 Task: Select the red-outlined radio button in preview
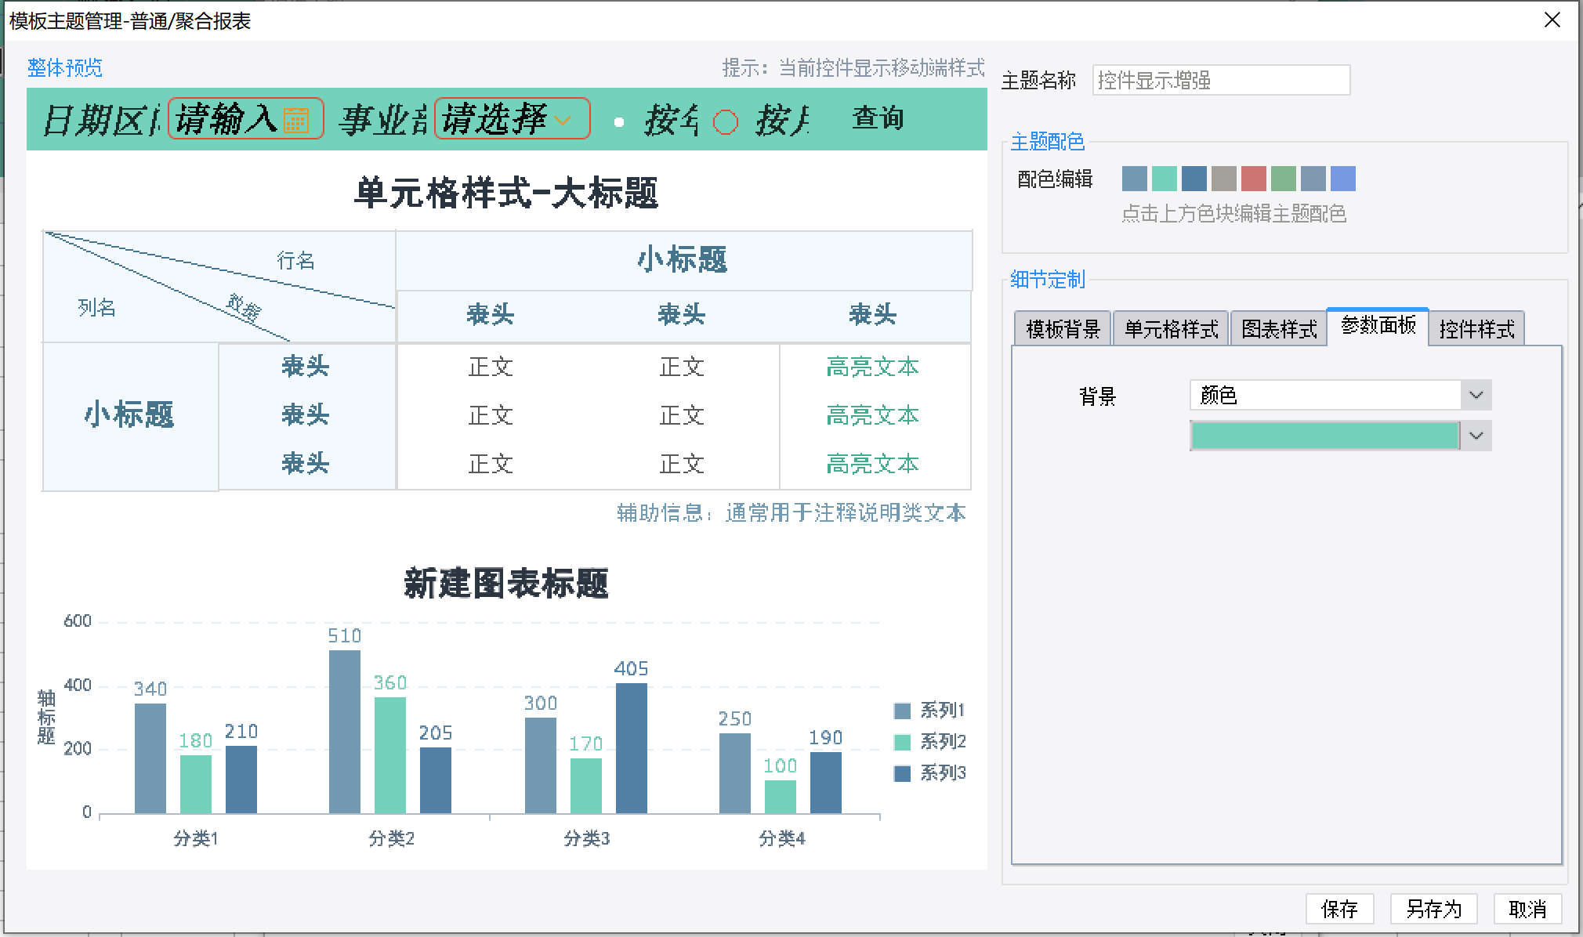(x=726, y=122)
